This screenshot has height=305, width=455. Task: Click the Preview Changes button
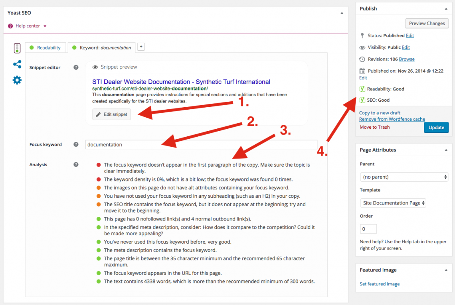click(427, 24)
